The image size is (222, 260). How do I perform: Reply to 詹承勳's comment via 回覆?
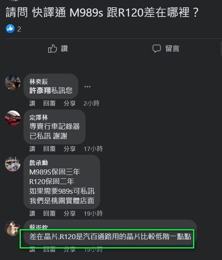point(49,213)
